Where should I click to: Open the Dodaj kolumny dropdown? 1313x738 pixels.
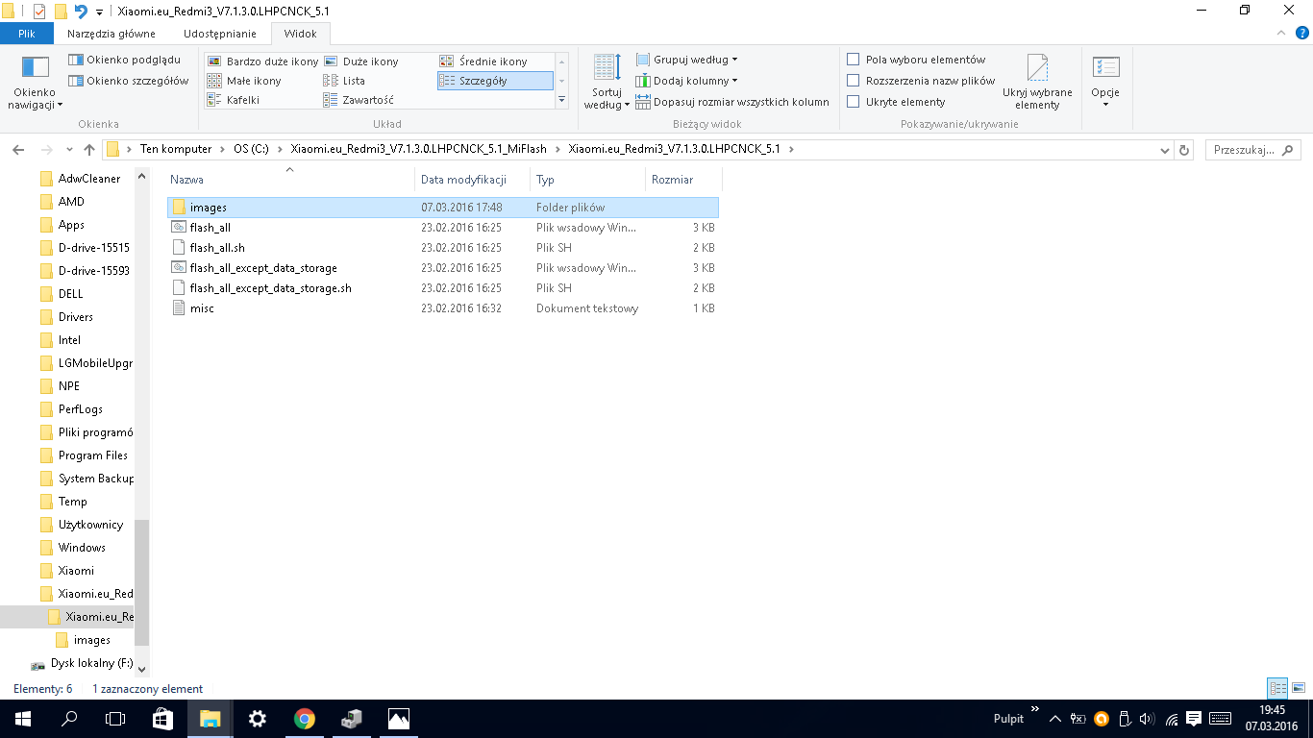point(687,81)
